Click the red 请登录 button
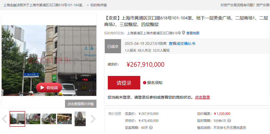 click(x=124, y=83)
